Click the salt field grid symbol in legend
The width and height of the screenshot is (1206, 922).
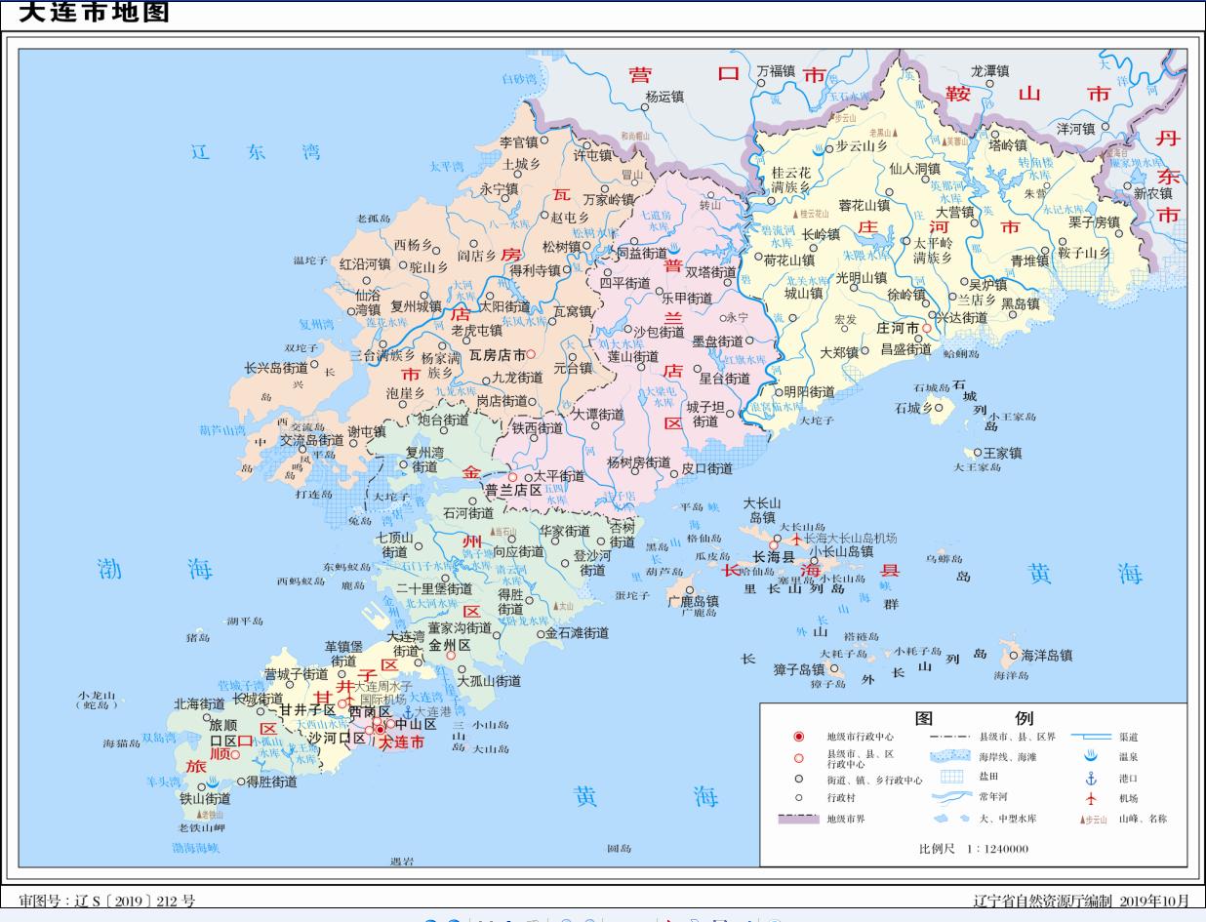[951, 777]
